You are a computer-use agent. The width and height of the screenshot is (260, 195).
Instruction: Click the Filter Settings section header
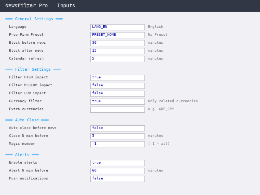coord(33,69)
